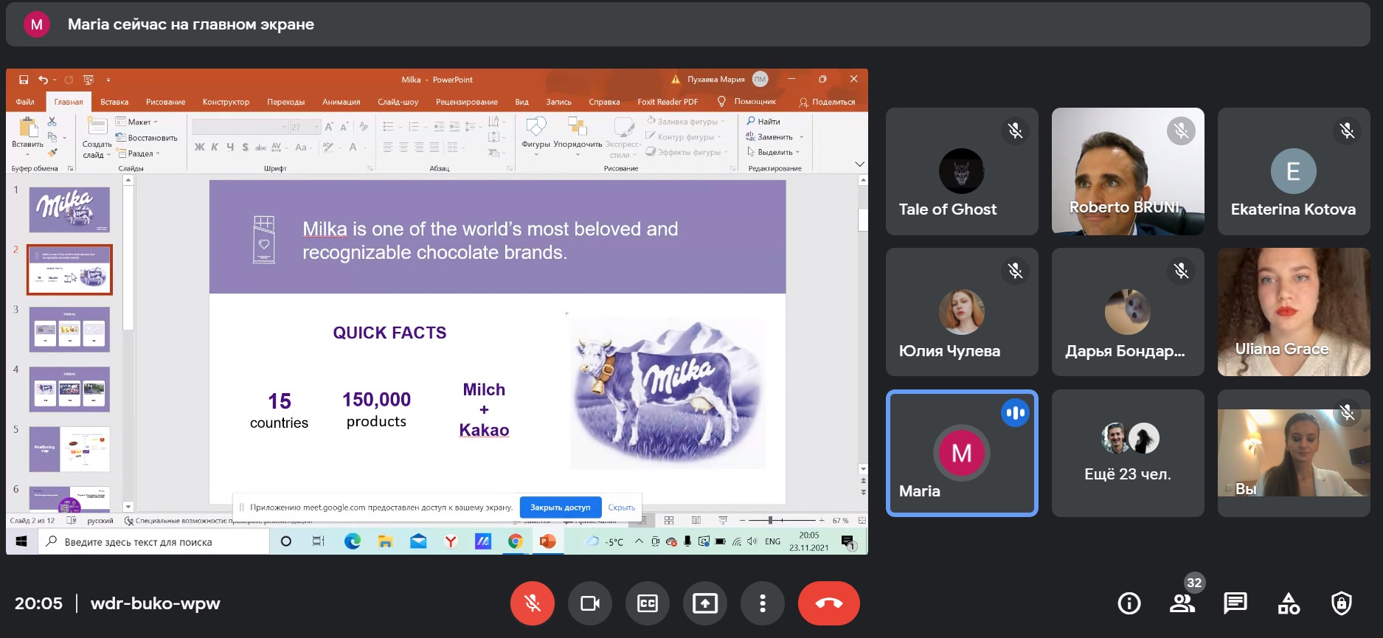Screen dimensions: 1383x638
Task: Open the Windows Start menu
Action: 21,541
